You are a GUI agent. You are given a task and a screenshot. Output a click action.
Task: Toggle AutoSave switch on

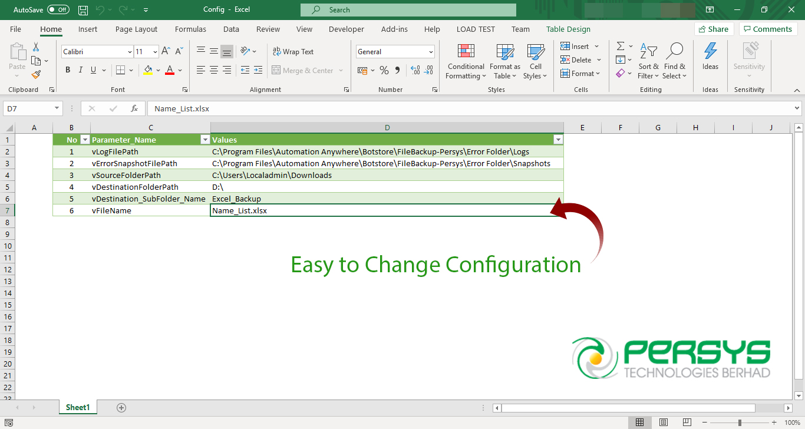58,10
